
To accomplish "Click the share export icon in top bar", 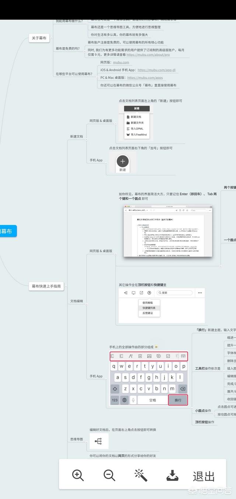I will 141,293.
